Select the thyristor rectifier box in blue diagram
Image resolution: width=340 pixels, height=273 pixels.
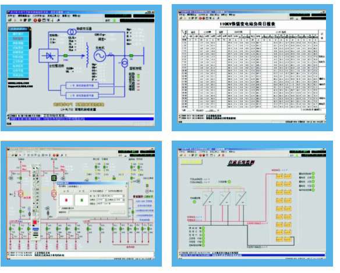[x=48, y=56]
